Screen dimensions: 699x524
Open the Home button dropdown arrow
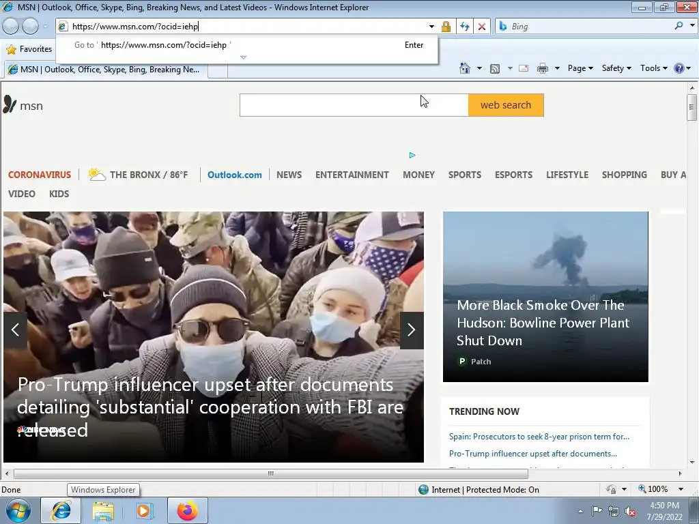(479, 68)
